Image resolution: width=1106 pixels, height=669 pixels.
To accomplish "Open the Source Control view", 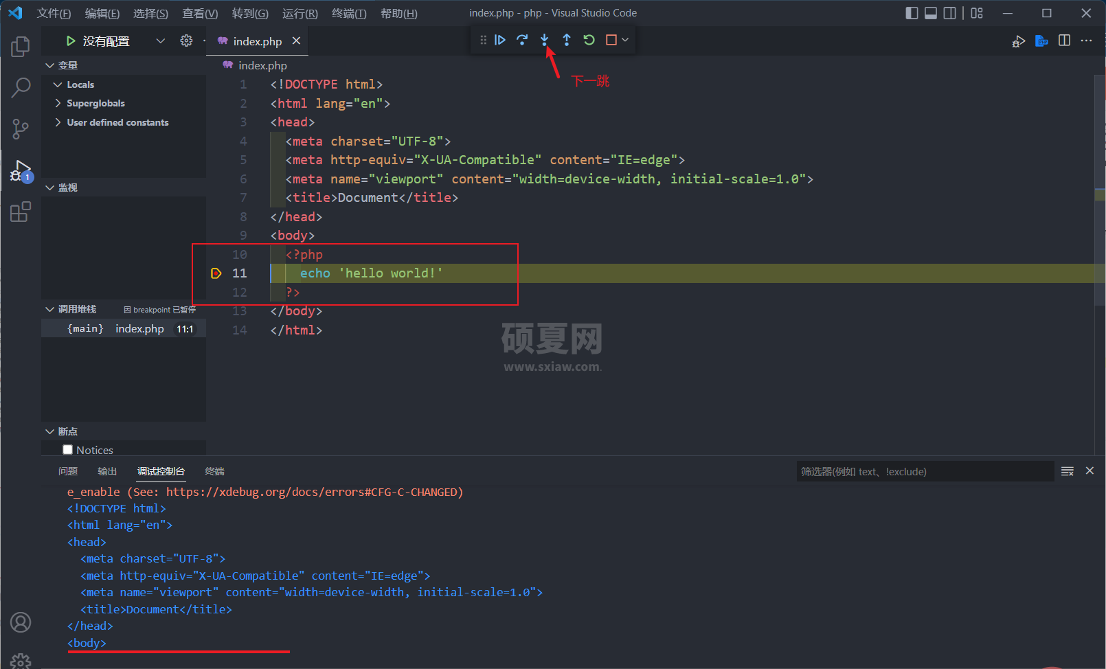I will pos(21,128).
